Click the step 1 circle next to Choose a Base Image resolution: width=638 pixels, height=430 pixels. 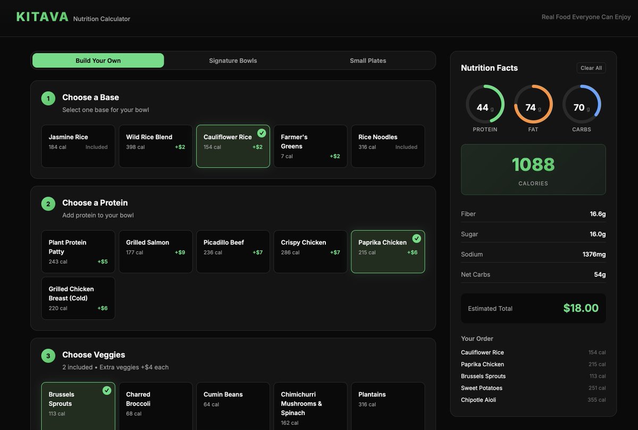48,98
